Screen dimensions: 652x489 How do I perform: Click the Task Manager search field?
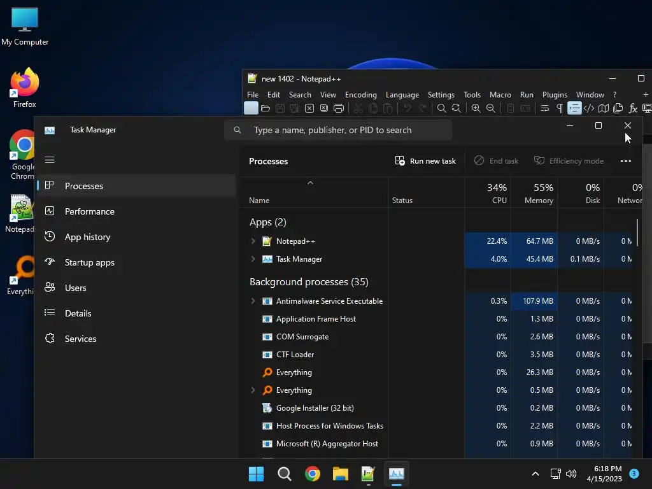[338, 130]
